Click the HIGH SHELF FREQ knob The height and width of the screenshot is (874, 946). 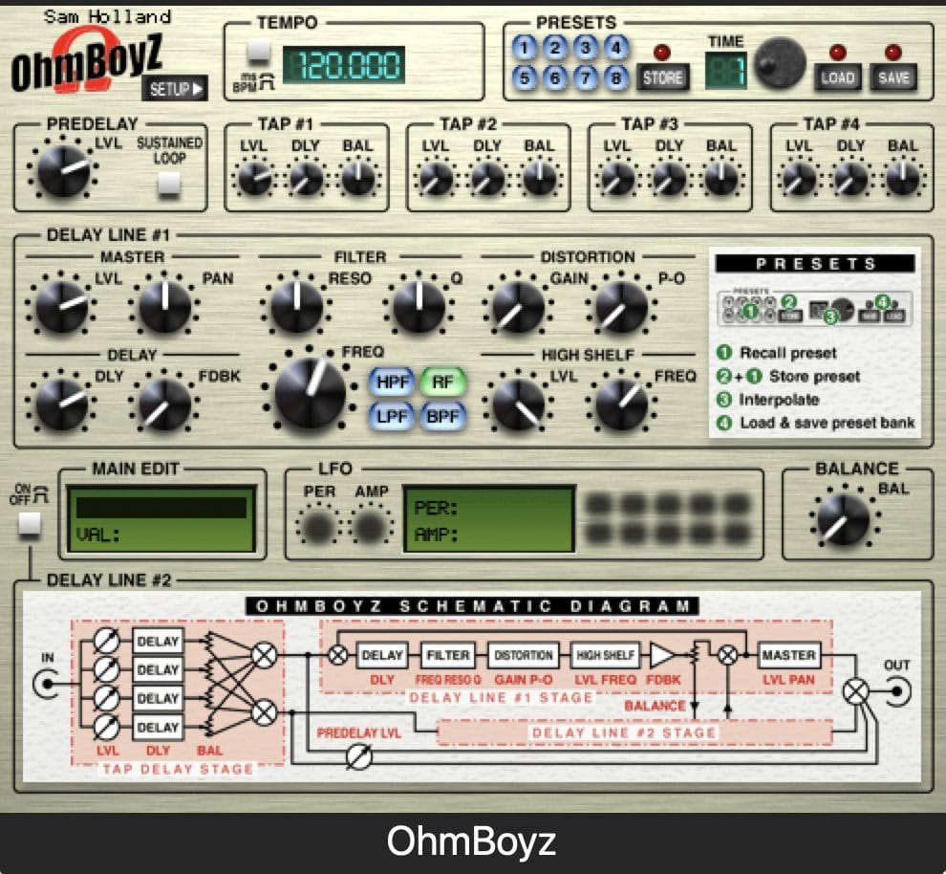pos(621,404)
